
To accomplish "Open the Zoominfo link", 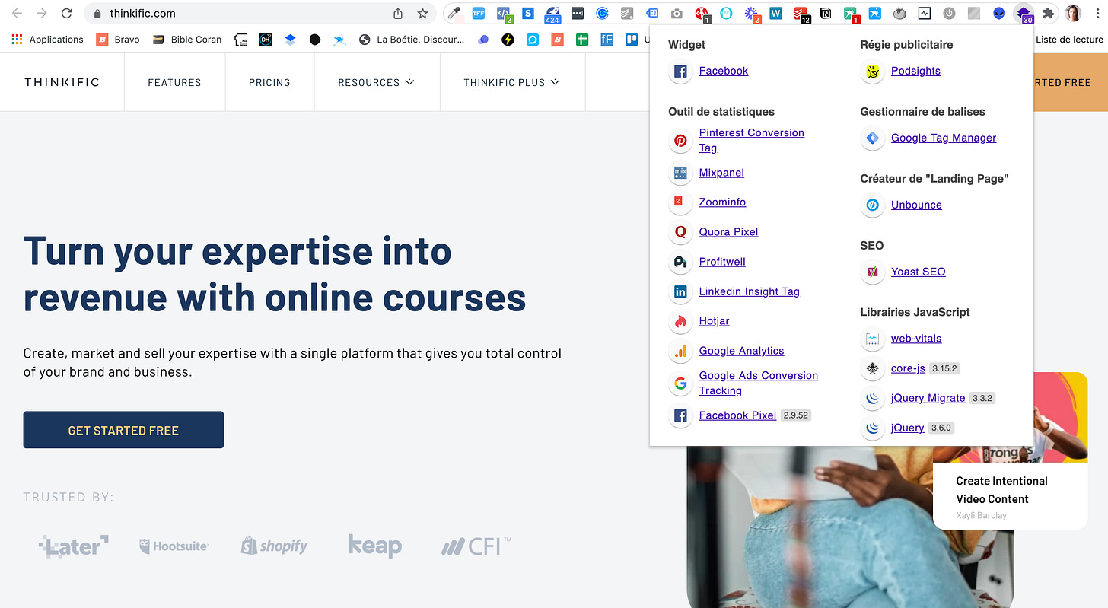I will (x=722, y=202).
